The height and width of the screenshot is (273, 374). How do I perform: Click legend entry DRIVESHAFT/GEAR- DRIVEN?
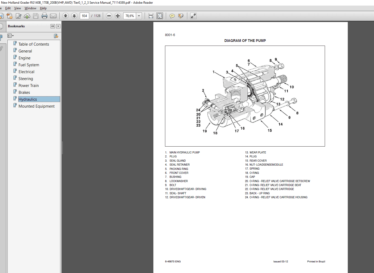[187, 197]
